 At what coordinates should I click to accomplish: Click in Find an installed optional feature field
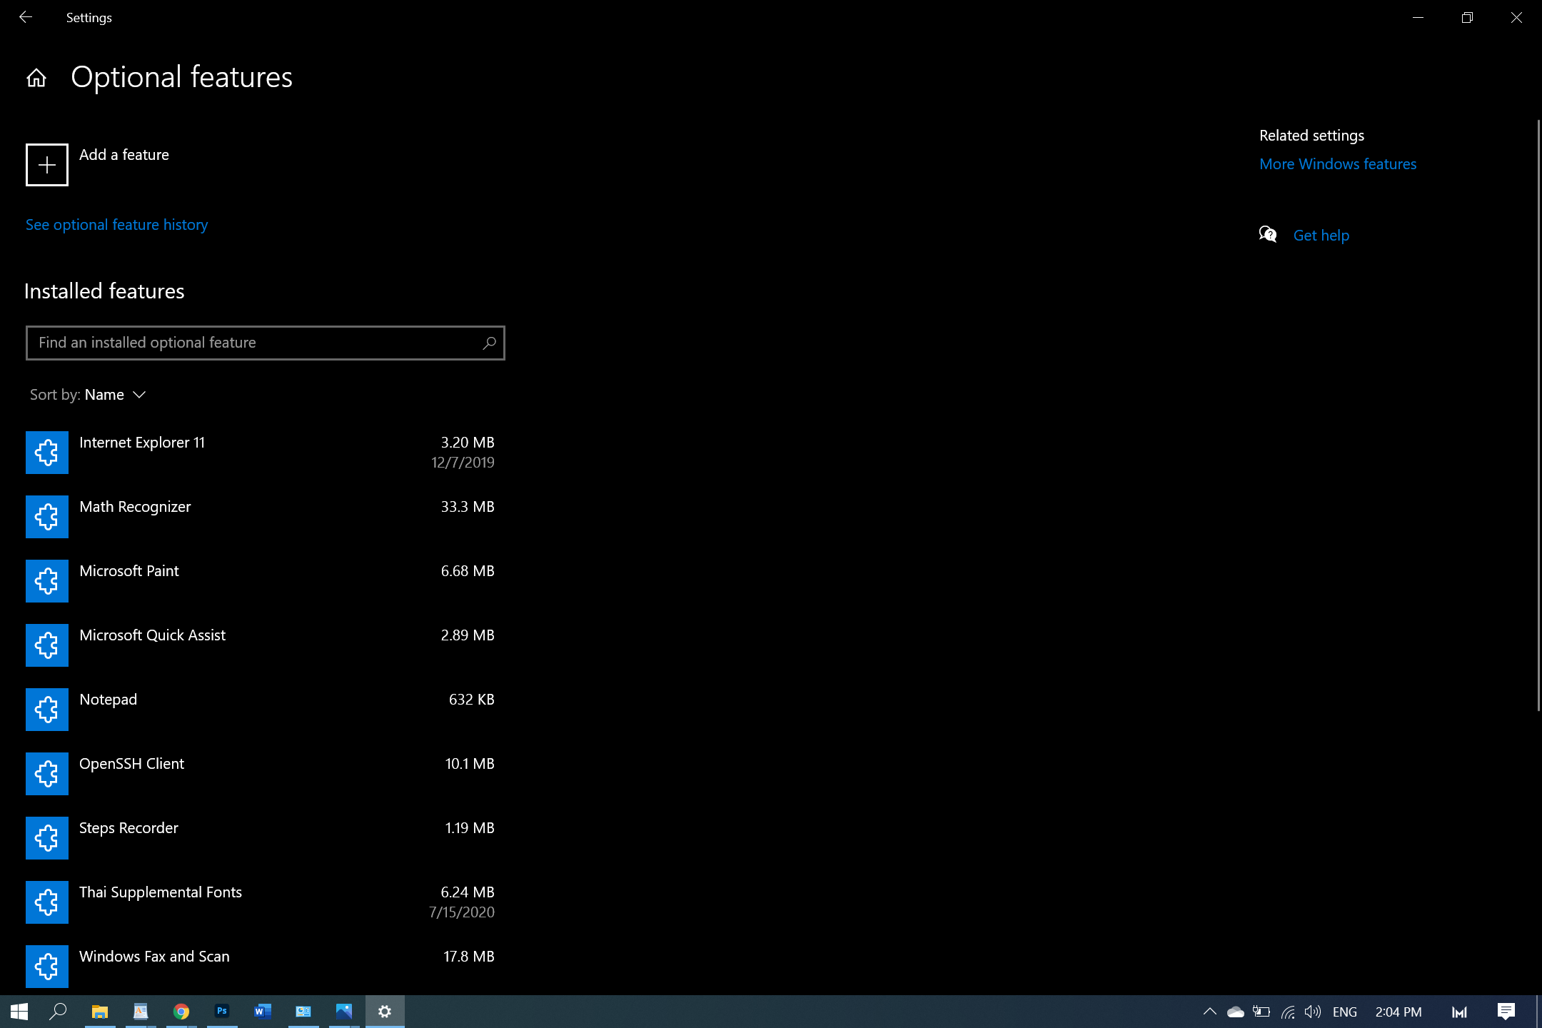pyautogui.click(x=266, y=343)
